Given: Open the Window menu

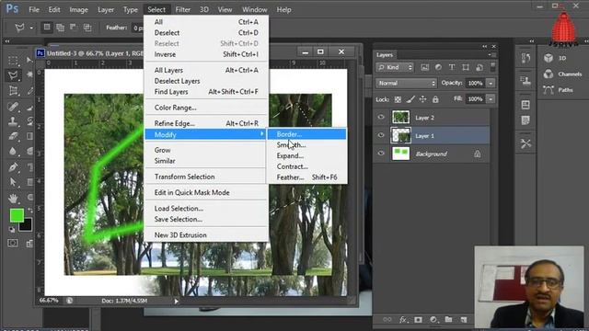Looking at the screenshot, I should tap(254, 10).
